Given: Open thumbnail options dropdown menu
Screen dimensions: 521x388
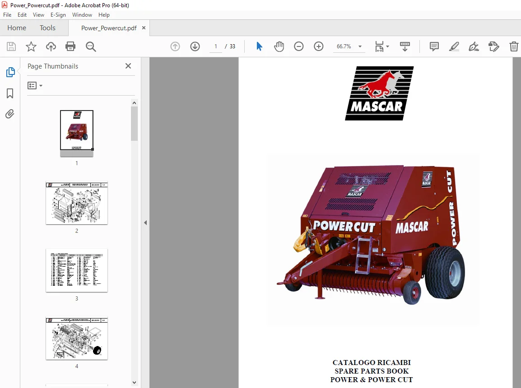Looking at the screenshot, I should (35, 86).
